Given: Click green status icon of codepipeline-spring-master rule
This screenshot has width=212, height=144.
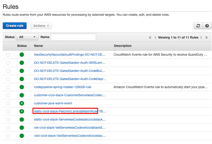Looking at the screenshot, I should coord(22,87).
